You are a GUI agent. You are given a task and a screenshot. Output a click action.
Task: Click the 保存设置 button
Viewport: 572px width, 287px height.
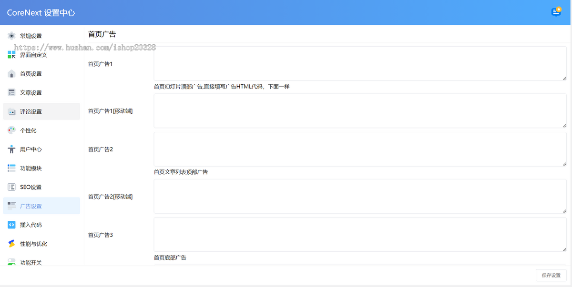click(551, 275)
